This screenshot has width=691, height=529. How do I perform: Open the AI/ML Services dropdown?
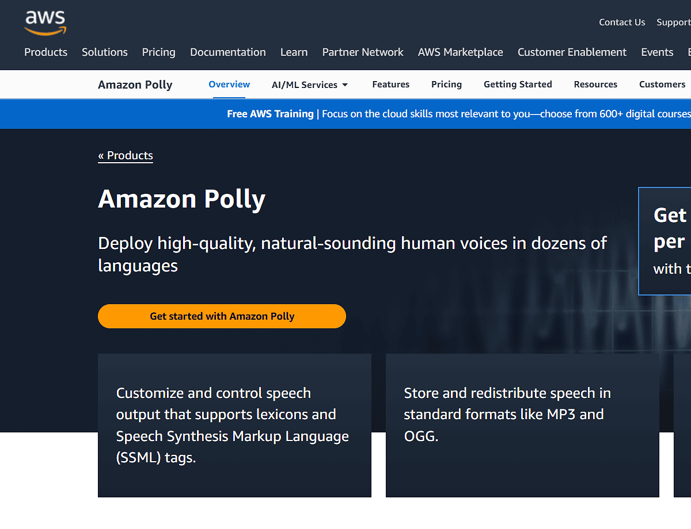tap(305, 85)
